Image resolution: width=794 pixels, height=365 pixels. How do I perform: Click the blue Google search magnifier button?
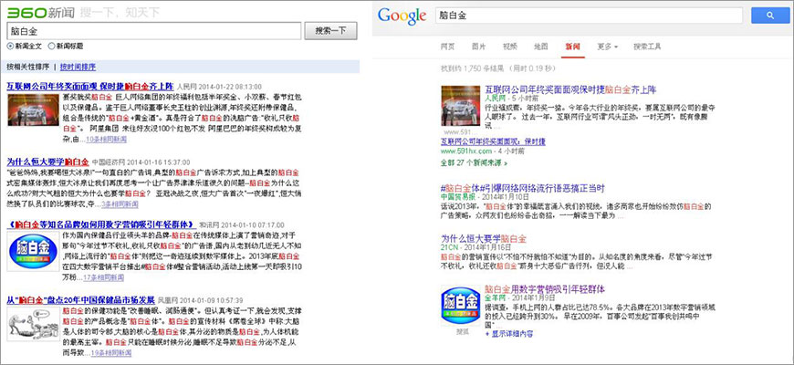click(769, 16)
